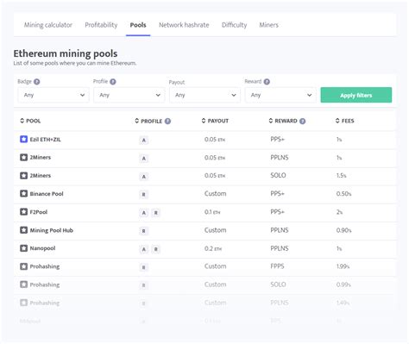Viewport: 409px width, 344px height.
Task: Sort the table by PAYOUT column
Action: coord(215,121)
